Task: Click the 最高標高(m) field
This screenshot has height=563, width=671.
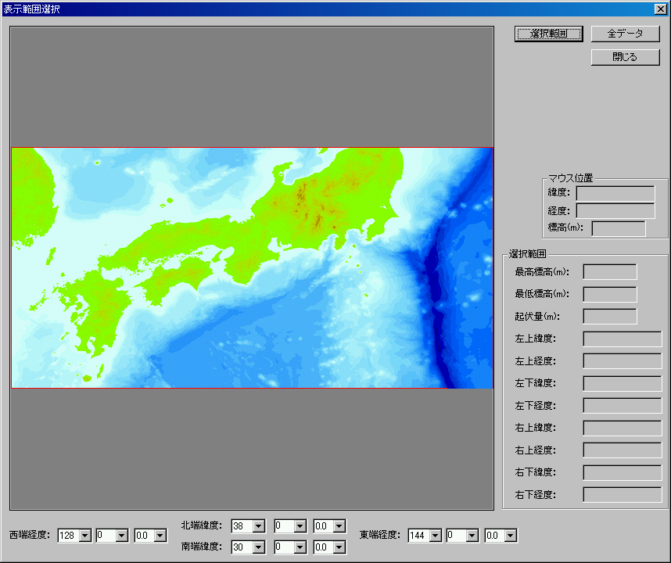Action: (x=610, y=272)
